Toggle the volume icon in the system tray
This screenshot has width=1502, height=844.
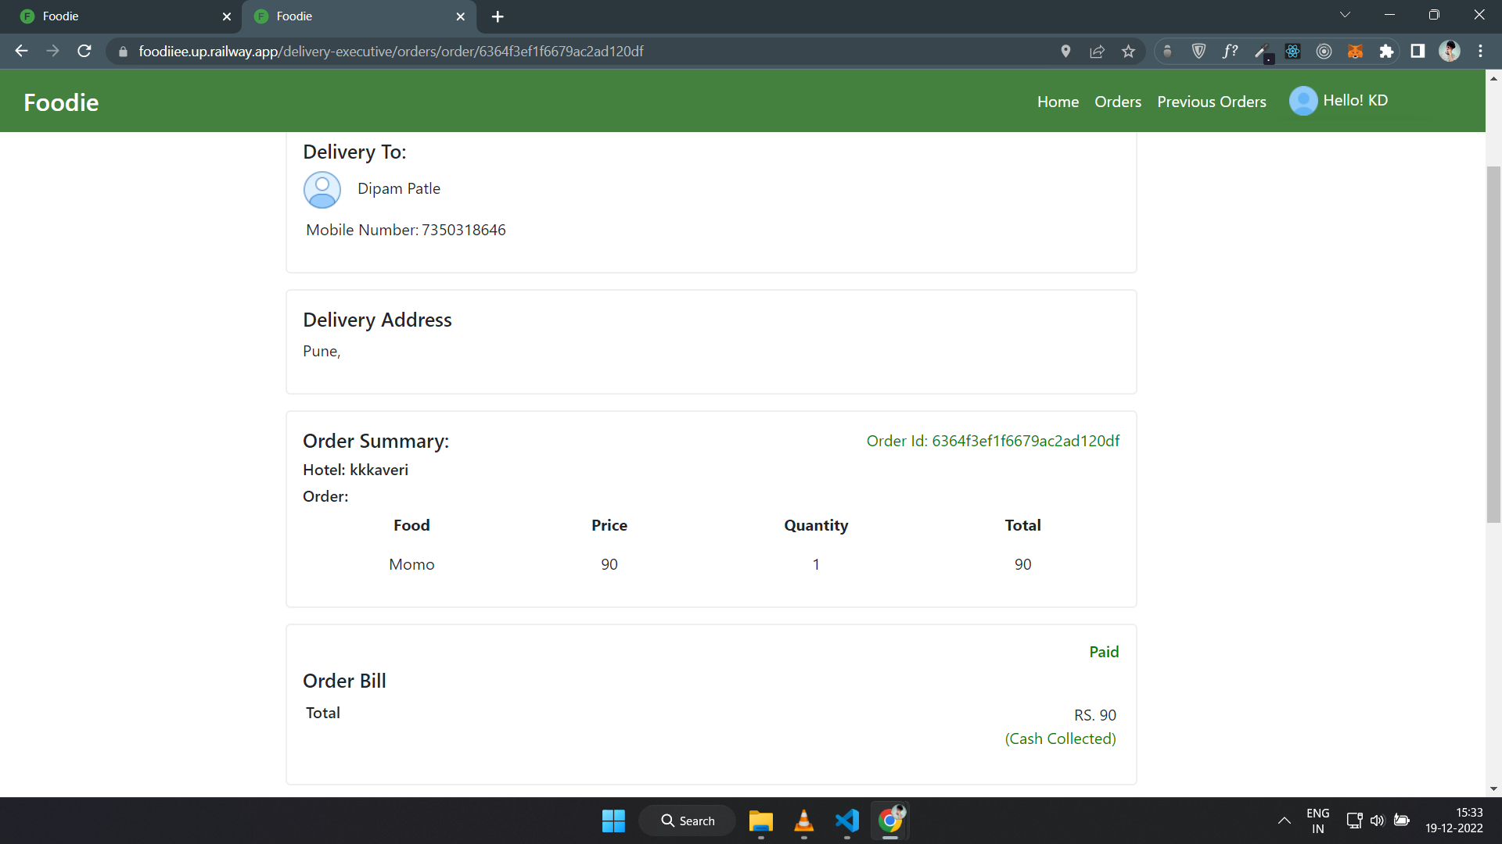(x=1378, y=821)
